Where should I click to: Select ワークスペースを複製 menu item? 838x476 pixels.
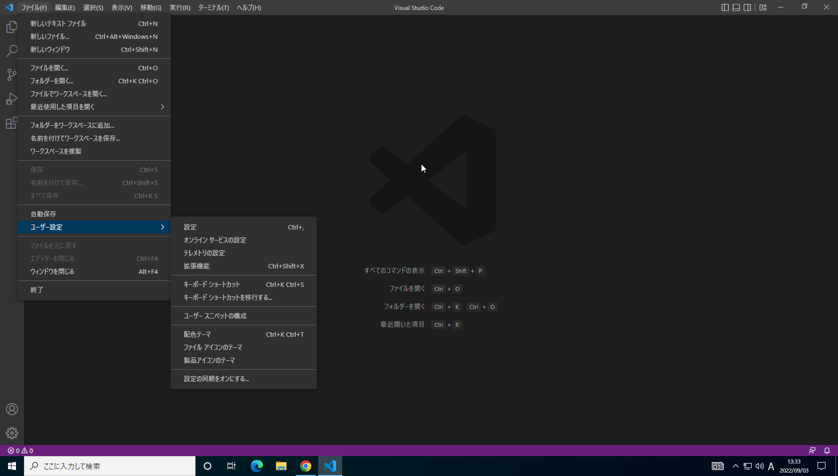pos(94,151)
